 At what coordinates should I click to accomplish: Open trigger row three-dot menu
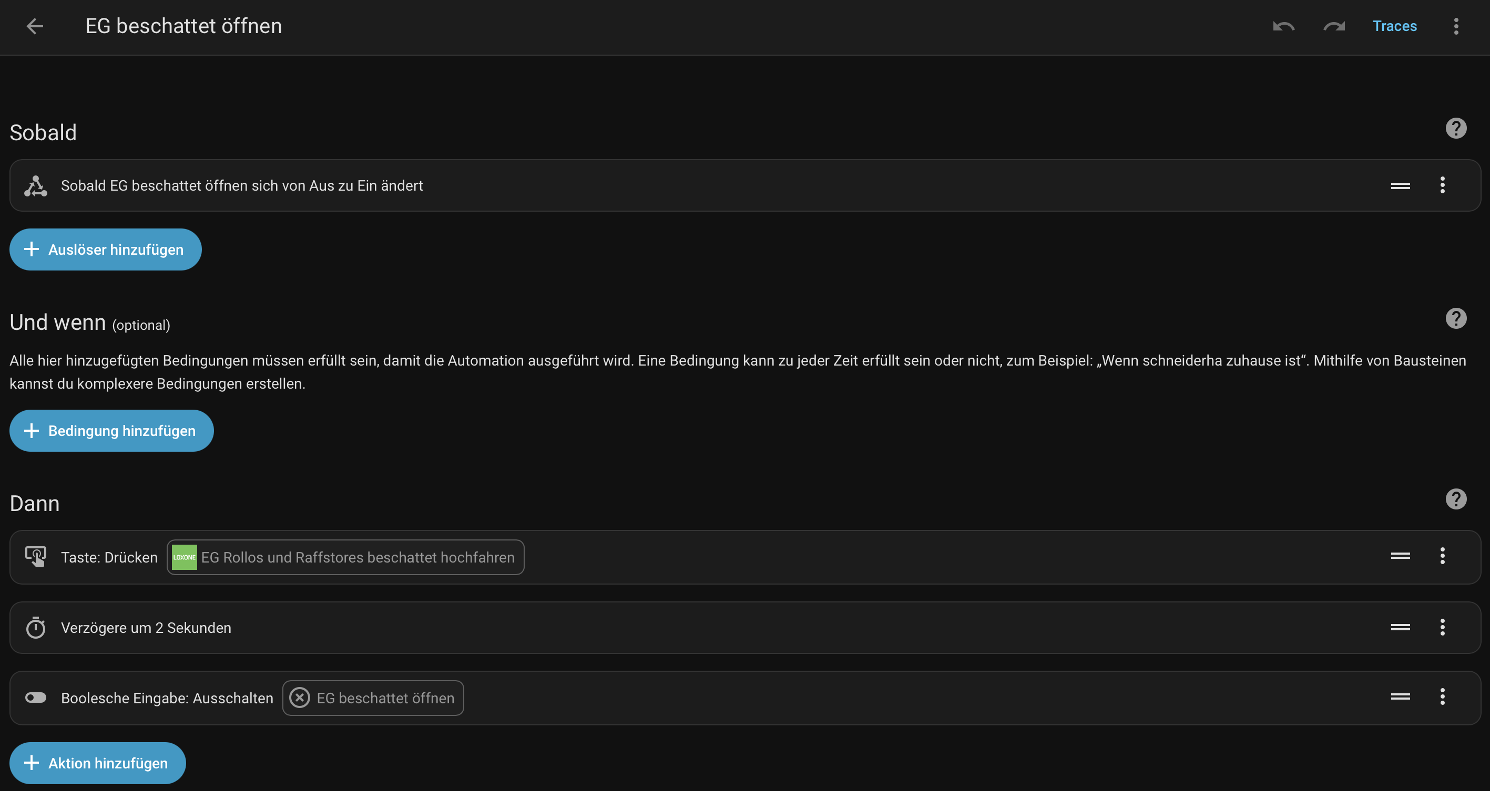pos(1442,185)
